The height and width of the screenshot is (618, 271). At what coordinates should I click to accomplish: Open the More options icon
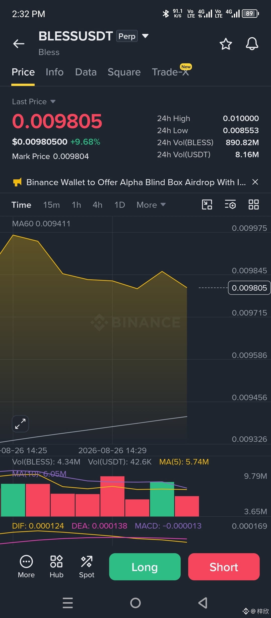click(26, 566)
